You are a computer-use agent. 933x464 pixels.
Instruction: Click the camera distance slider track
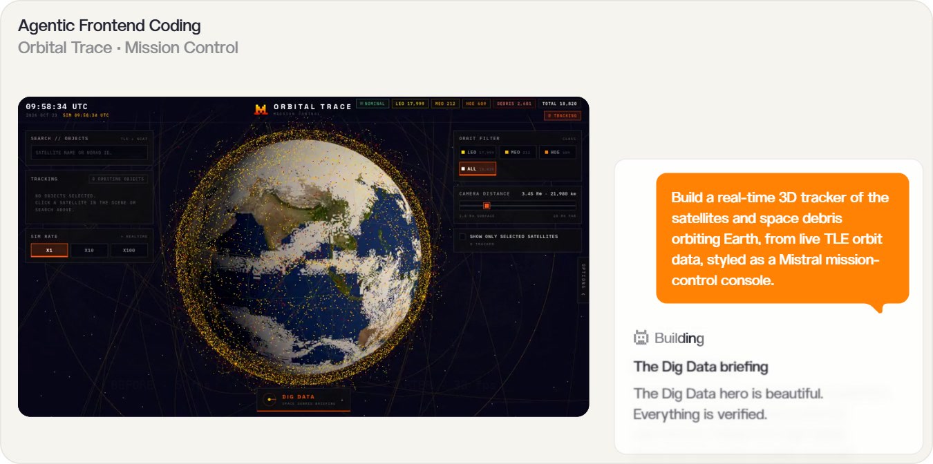[517, 206]
